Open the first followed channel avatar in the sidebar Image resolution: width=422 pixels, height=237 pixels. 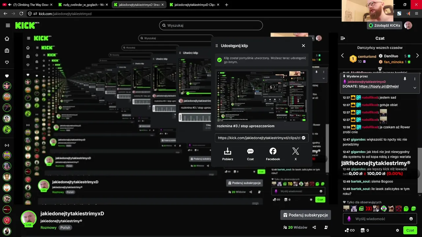point(7,86)
